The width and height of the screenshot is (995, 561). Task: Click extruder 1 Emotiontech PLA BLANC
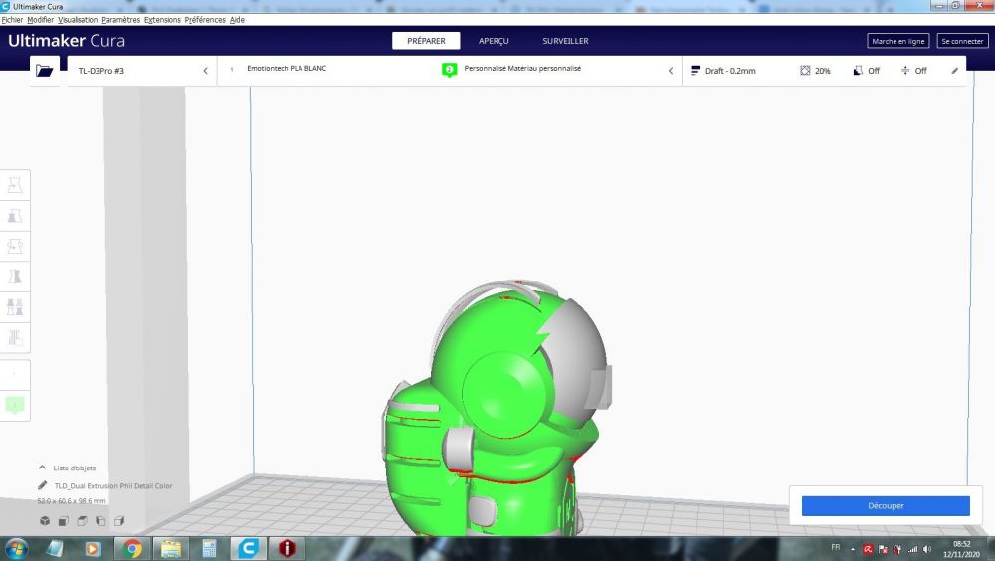tap(287, 68)
